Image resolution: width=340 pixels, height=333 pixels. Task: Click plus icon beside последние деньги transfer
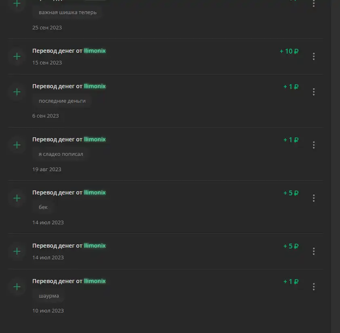17,92
